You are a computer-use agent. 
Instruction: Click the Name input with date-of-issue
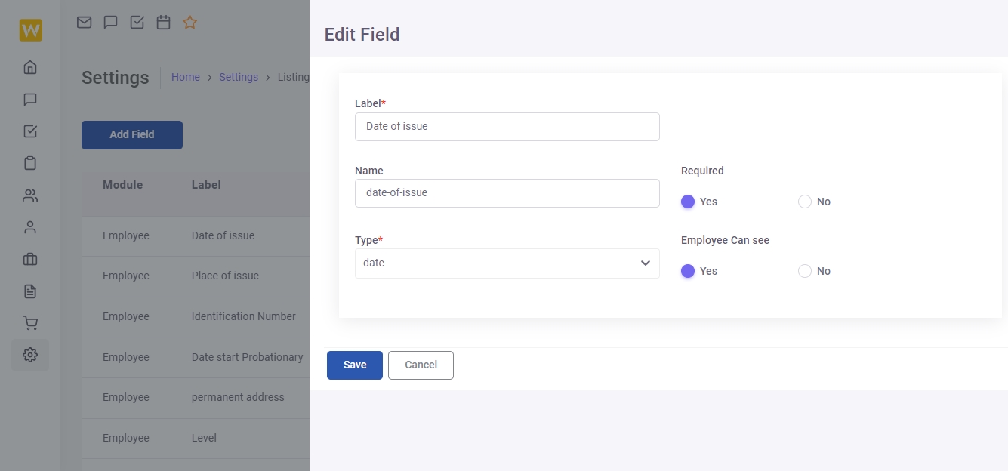[507, 193]
